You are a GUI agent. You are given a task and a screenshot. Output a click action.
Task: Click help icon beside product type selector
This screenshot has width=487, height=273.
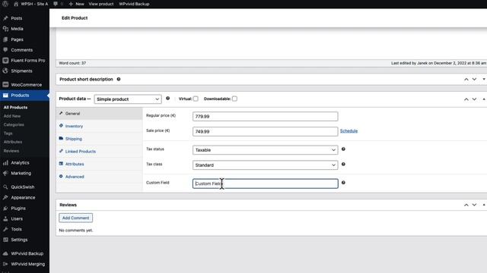pyautogui.click(x=167, y=99)
